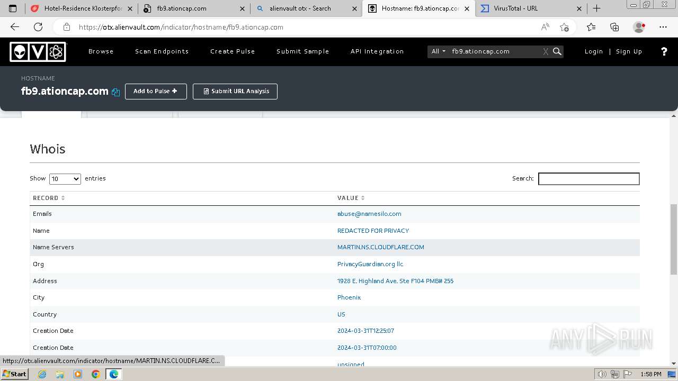Copy hostname with the clipboard icon
The width and height of the screenshot is (678, 381).
[x=116, y=92]
